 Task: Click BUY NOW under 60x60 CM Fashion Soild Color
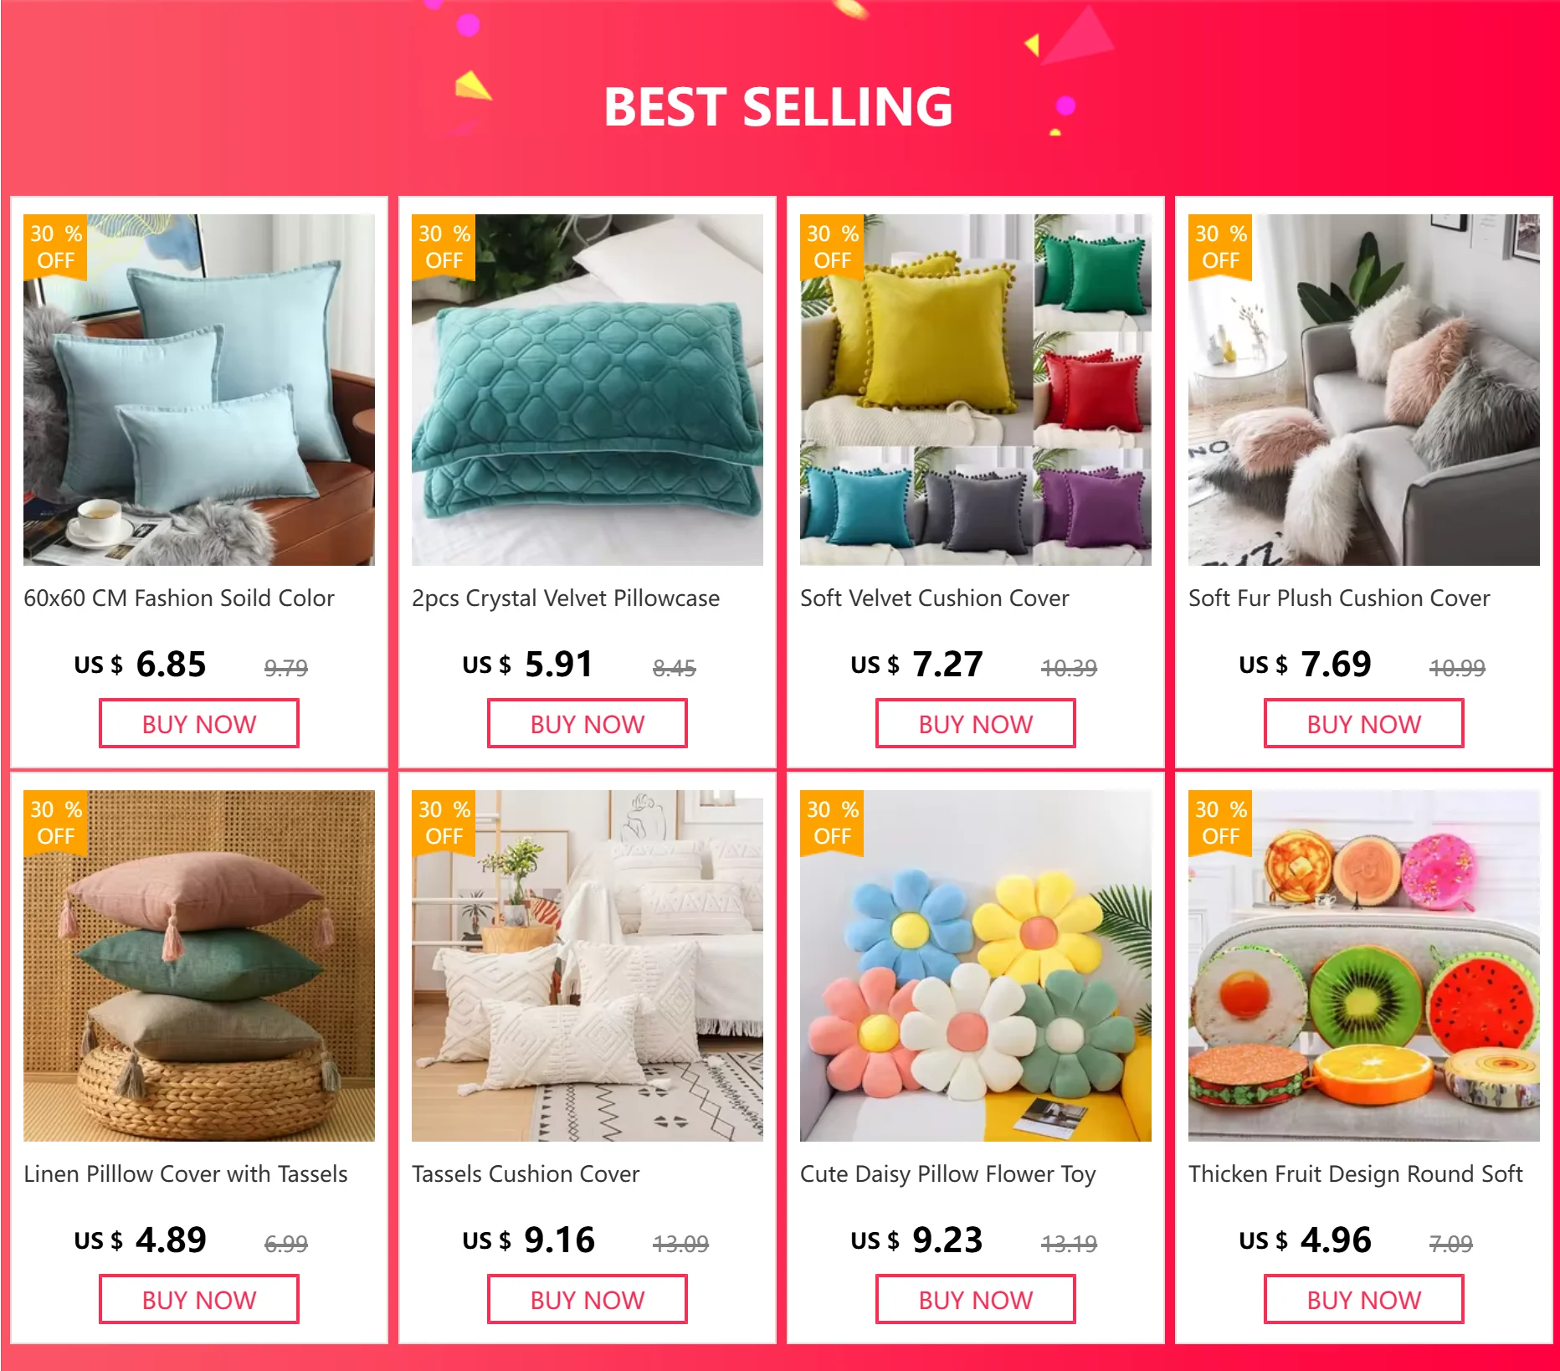point(199,723)
